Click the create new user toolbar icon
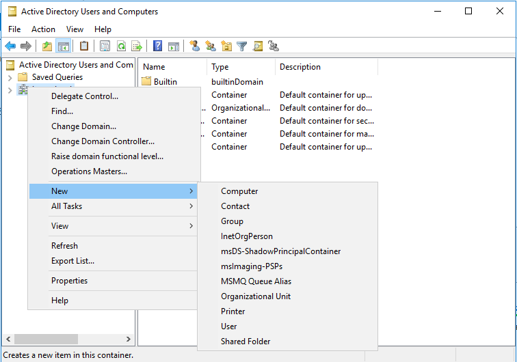The height and width of the screenshot is (362, 517). pos(194,46)
